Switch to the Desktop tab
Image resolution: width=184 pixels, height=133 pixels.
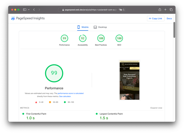(100, 27)
